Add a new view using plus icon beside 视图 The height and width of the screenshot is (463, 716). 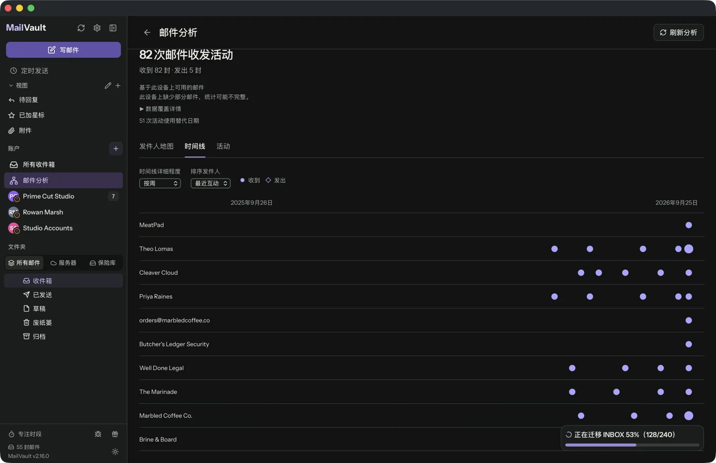click(118, 85)
